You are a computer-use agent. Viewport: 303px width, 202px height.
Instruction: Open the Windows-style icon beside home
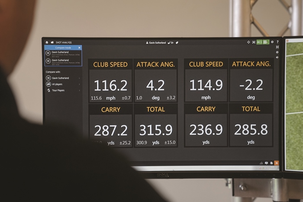click(52, 42)
